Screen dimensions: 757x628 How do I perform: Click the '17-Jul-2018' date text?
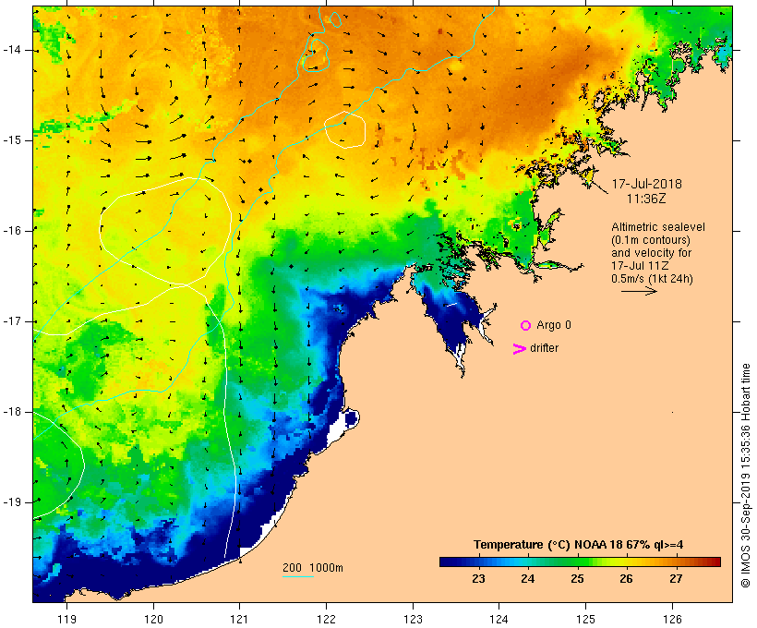646,184
